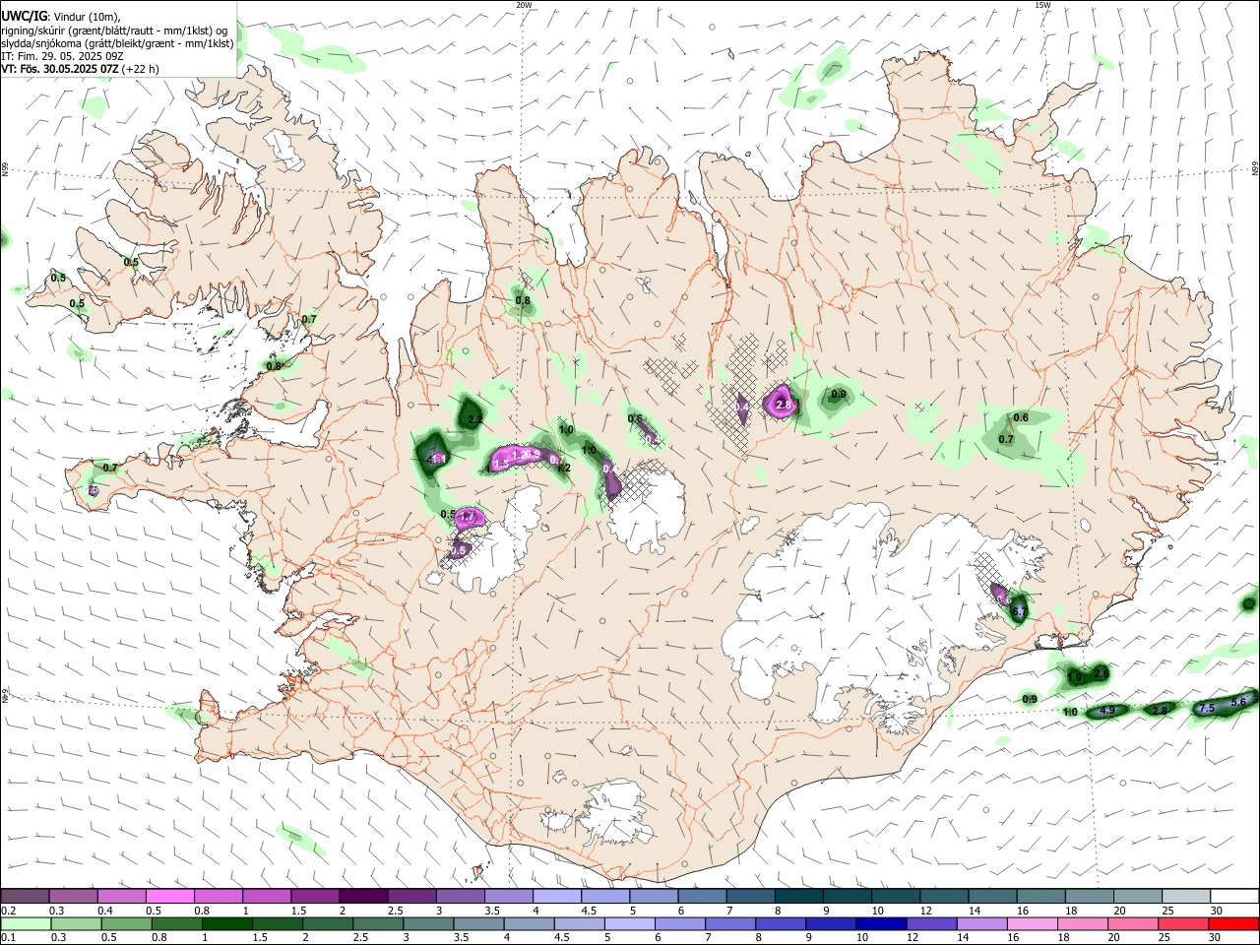Click the 2.6 offshore rain value
Screen dimensions: 1260x945
pos(1101,672)
